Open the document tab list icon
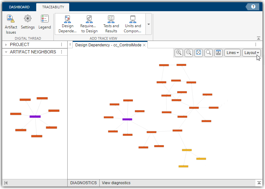This screenshot has height=189, width=265. (x=70, y=44)
